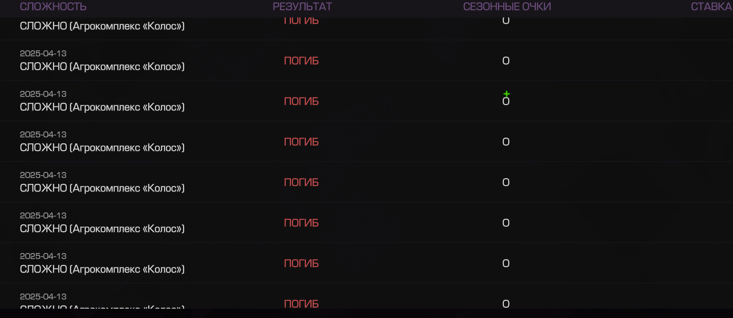Image resolution: width=733 pixels, height=318 pixels.
Task: Open the topmost «Колос» entry without visible date
Action: pyautogui.click(x=102, y=26)
